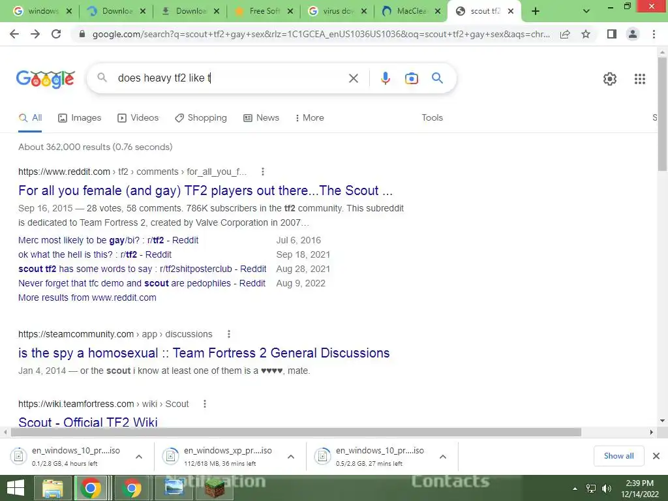Viewport: 668px width, 501px height.
Task: Click the address bar URL
Action: tap(320, 35)
